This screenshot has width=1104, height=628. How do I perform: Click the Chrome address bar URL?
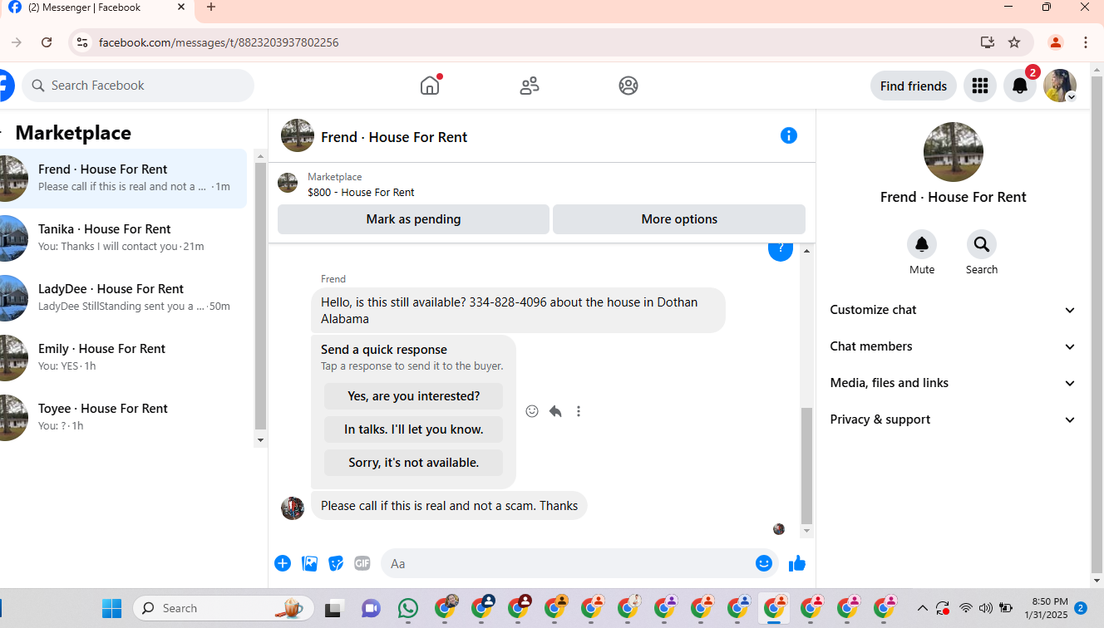[x=219, y=42]
